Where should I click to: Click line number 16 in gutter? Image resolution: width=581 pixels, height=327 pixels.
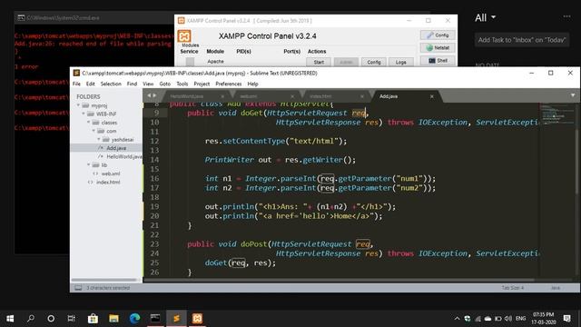point(154,178)
